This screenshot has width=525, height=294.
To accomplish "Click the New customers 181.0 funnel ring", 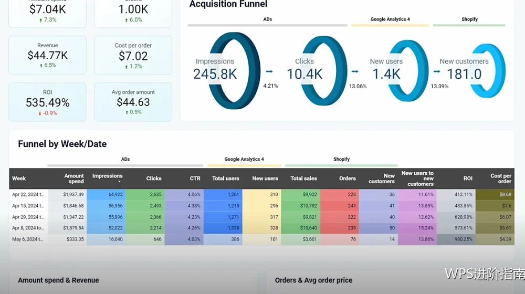I will tap(488, 71).
